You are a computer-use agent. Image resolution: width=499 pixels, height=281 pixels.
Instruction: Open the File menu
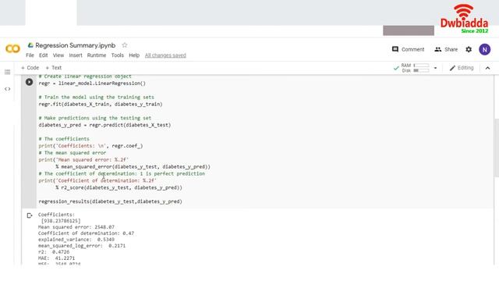coord(30,55)
